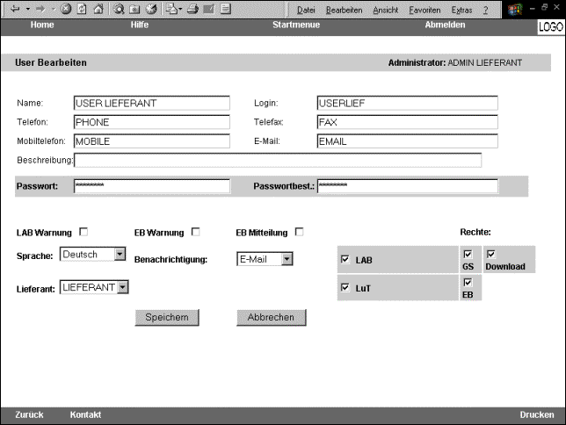Click the LOGO image in header
Image resolution: width=566 pixels, height=425 pixels.
click(x=551, y=26)
